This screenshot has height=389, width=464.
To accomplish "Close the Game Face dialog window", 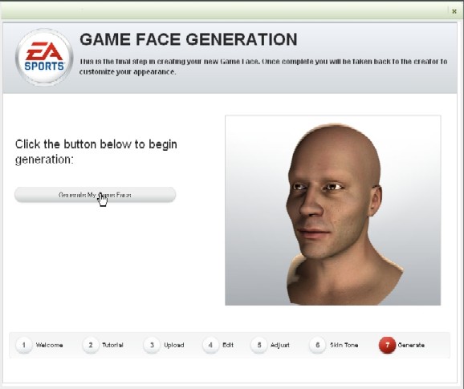I will (454, 11).
